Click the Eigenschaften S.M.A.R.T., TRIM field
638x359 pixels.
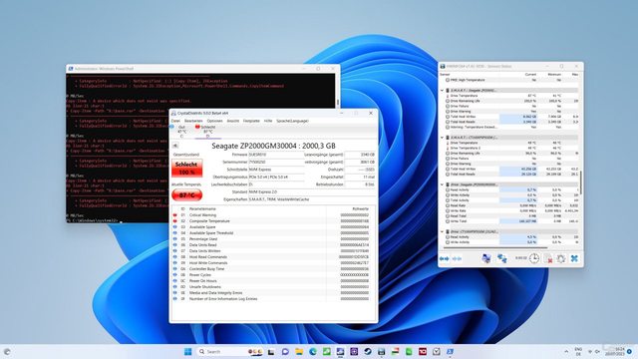[x=311, y=199]
